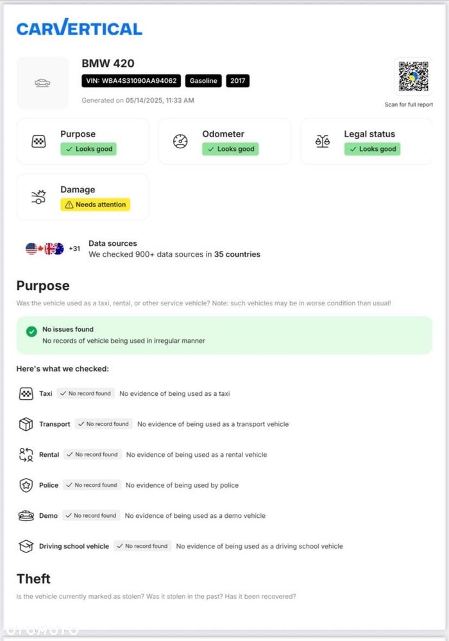
Task: Click the 2017 year badge
Action: pyautogui.click(x=237, y=81)
